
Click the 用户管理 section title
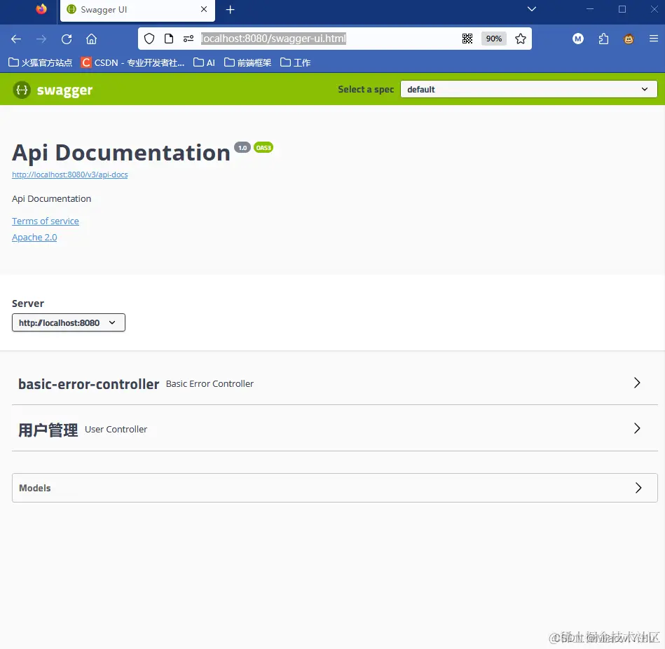(48, 430)
